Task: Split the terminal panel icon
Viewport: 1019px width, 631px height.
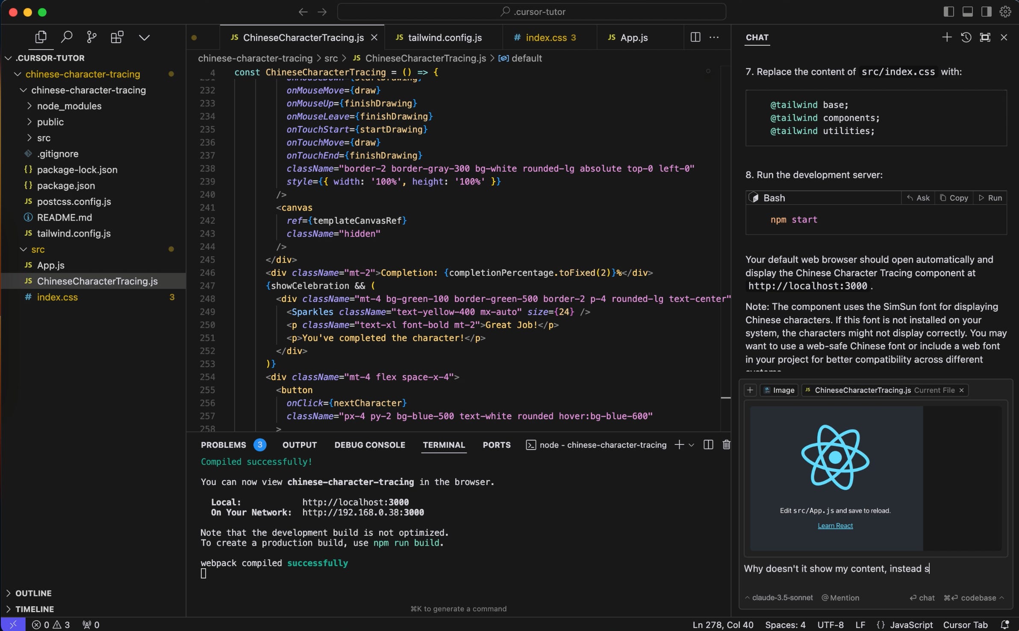Action: coord(708,445)
